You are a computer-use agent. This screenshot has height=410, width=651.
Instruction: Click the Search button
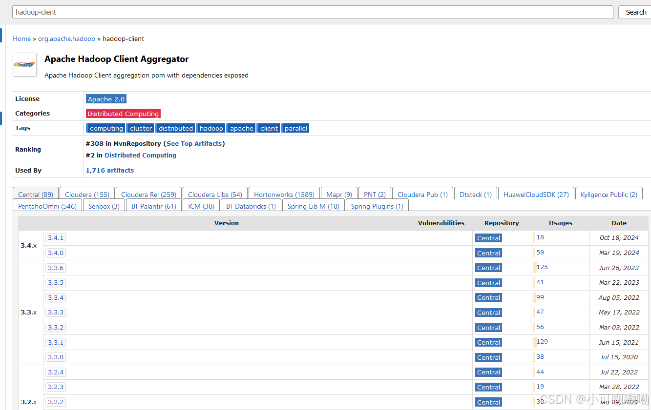click(635, 12)
